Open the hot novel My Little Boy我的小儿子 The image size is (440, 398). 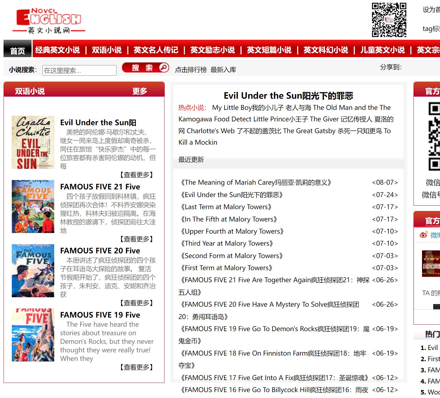(248, 108)
